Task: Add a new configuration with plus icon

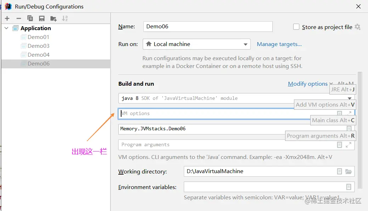Action: tap(7, 18)
